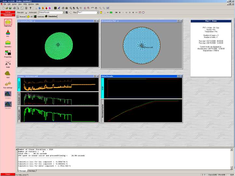Switch to the Browser tab

coord(21,16)
